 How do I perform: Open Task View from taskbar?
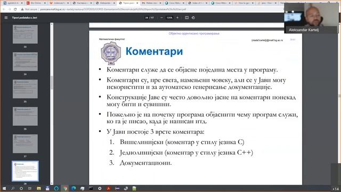coord(30,188)
